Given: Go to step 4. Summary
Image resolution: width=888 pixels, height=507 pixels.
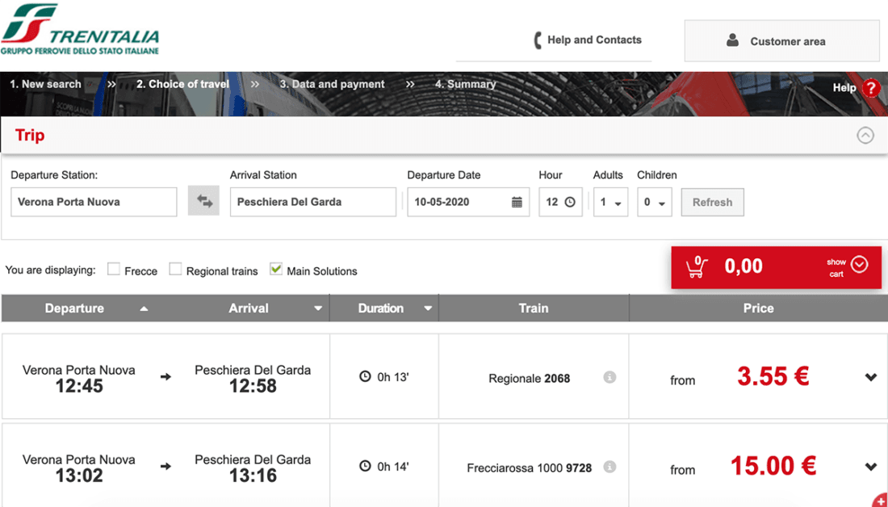Looking at the screenshot, I should (466, 85).
